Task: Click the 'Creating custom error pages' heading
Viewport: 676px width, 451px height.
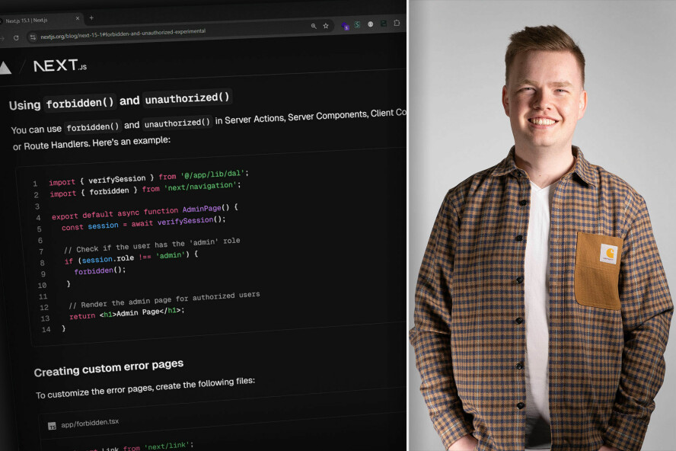Action: click(109, 368)
